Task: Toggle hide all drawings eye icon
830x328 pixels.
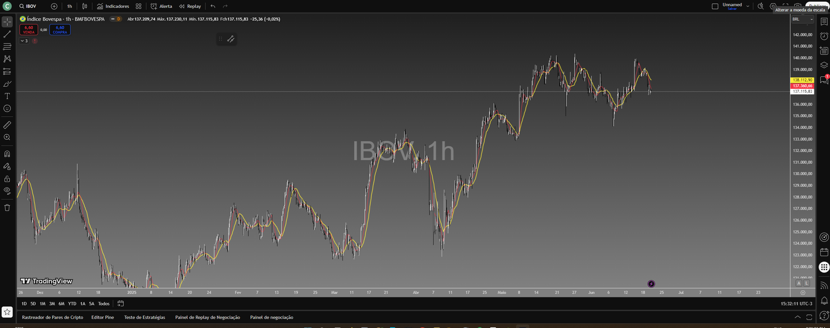Action: [x=7, y=191]
